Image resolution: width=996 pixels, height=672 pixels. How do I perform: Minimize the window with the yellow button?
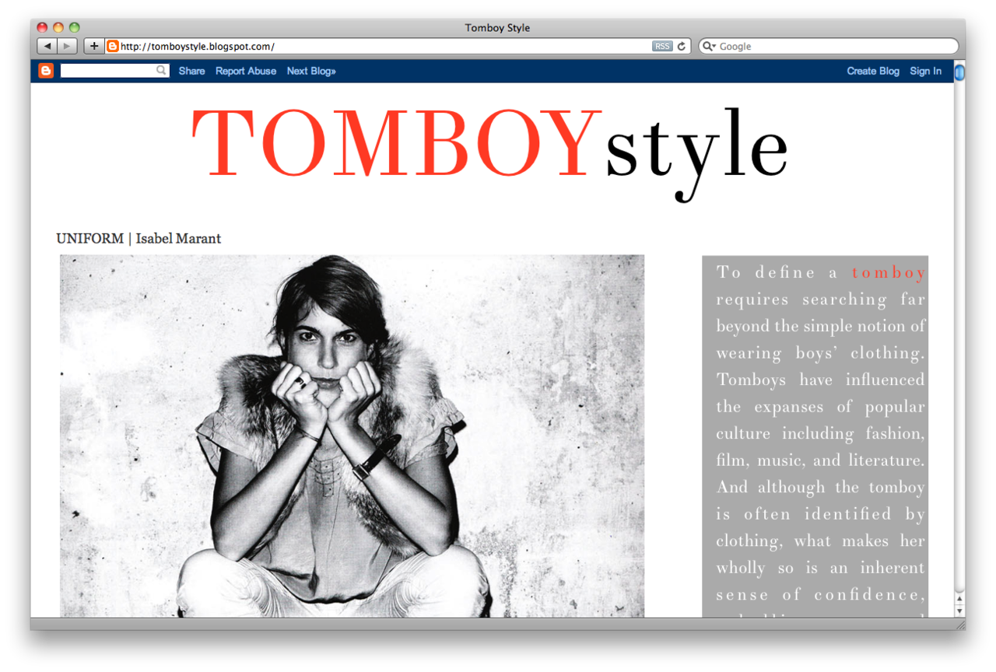[x=58, y=28]
